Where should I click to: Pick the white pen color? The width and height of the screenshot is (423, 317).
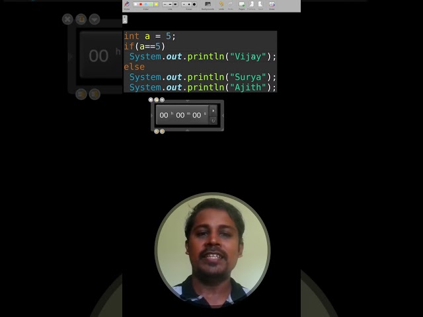(135, 5)
